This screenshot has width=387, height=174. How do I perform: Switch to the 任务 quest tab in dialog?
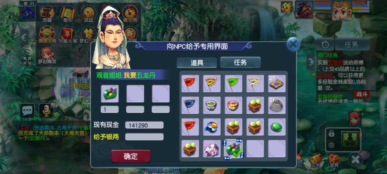click(240, 63)
